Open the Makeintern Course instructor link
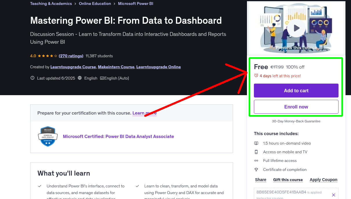 pyautogui.click(x=116, y=67)
